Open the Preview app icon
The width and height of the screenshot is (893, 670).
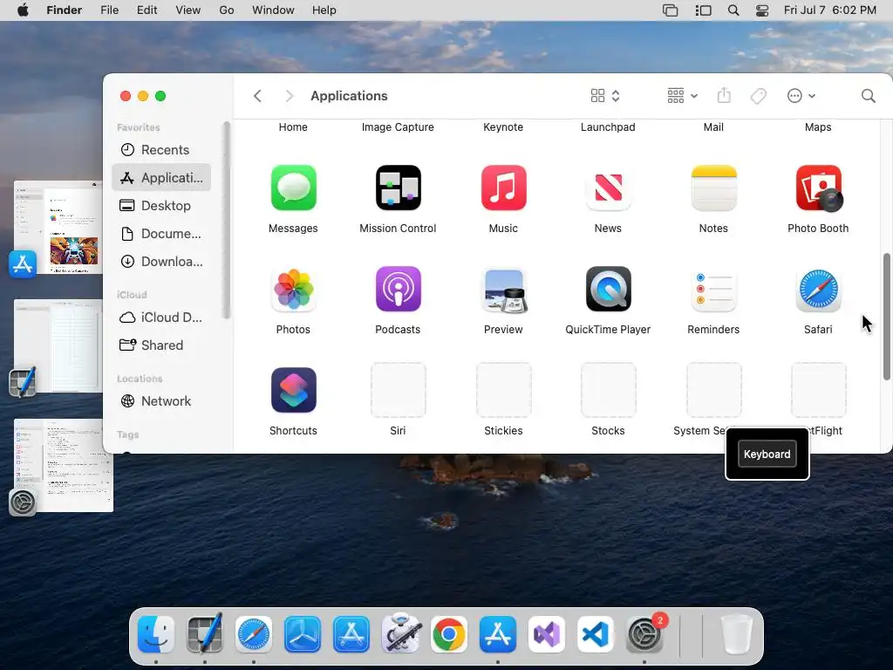(503, 291)
